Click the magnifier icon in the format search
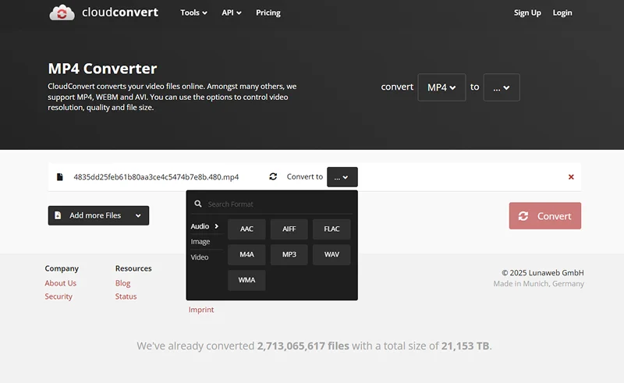 [x=198, y=204]
